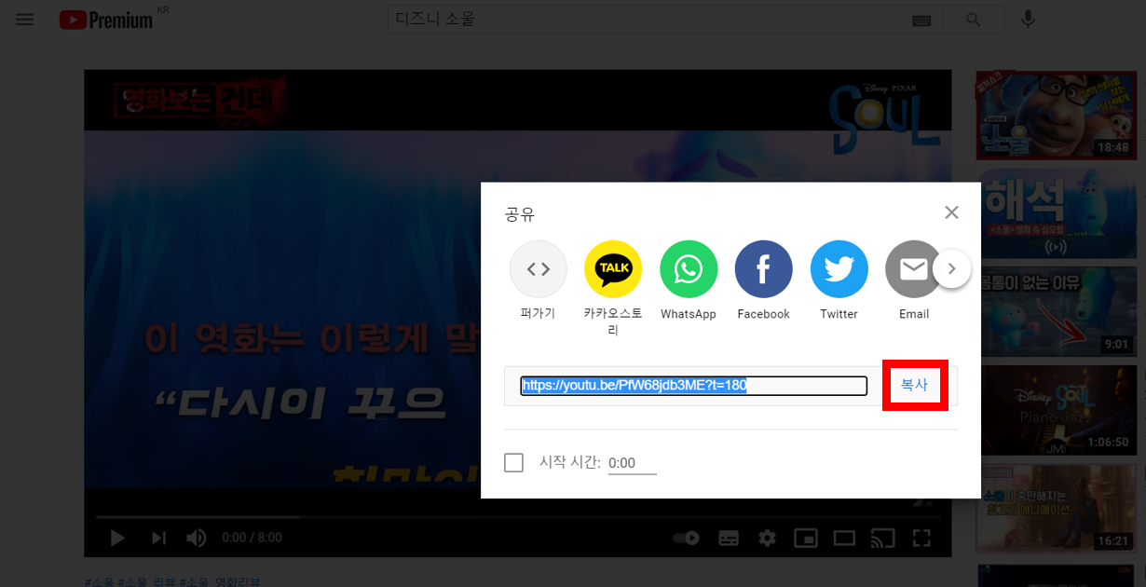Switch to miniplayer mode
1146x587 pixels.
pyautogui.click(x=806, y=538)
